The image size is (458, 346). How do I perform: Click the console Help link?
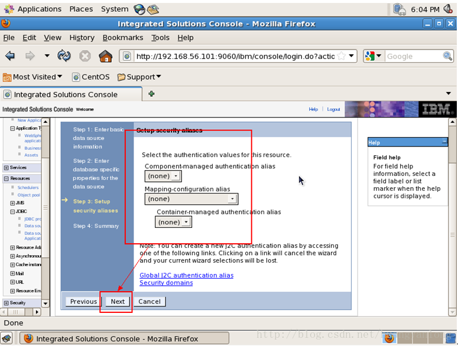(x=313, y=109)
